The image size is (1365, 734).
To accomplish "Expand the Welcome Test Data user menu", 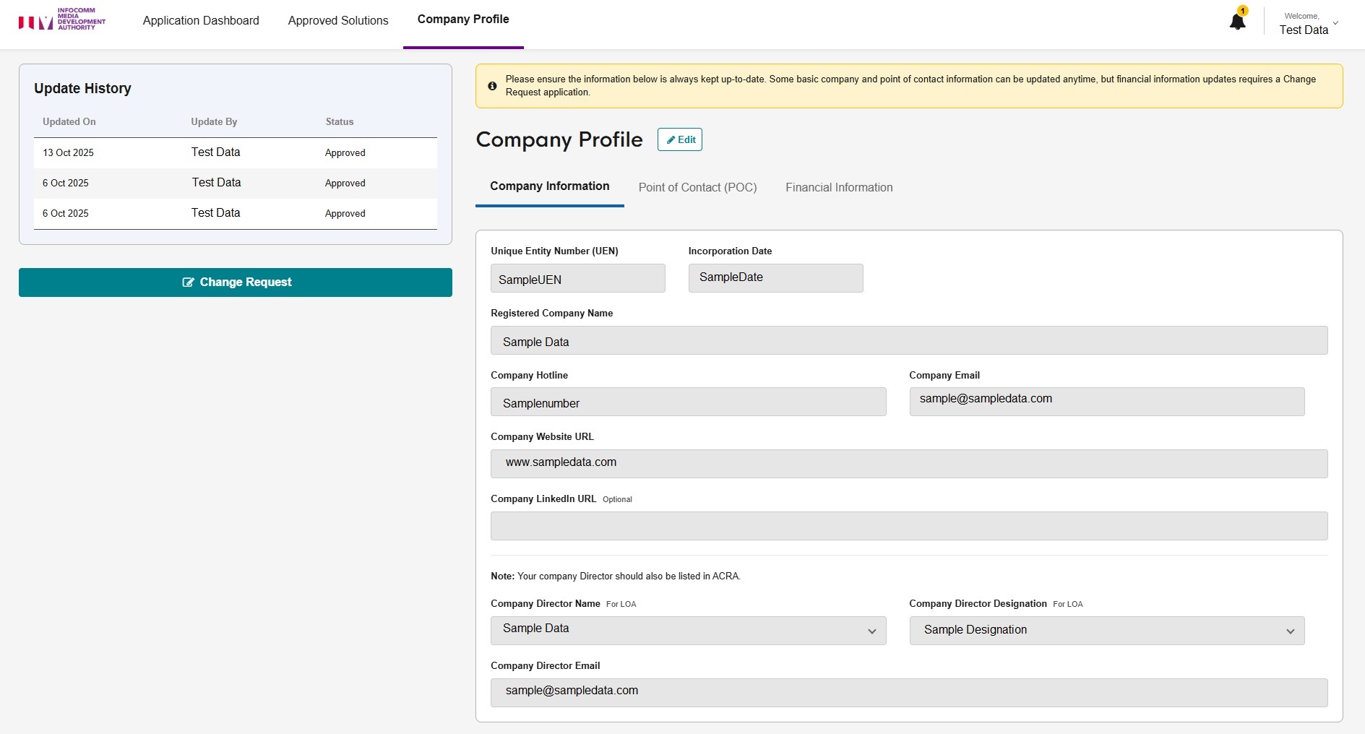I will [x=1309, y=23].
